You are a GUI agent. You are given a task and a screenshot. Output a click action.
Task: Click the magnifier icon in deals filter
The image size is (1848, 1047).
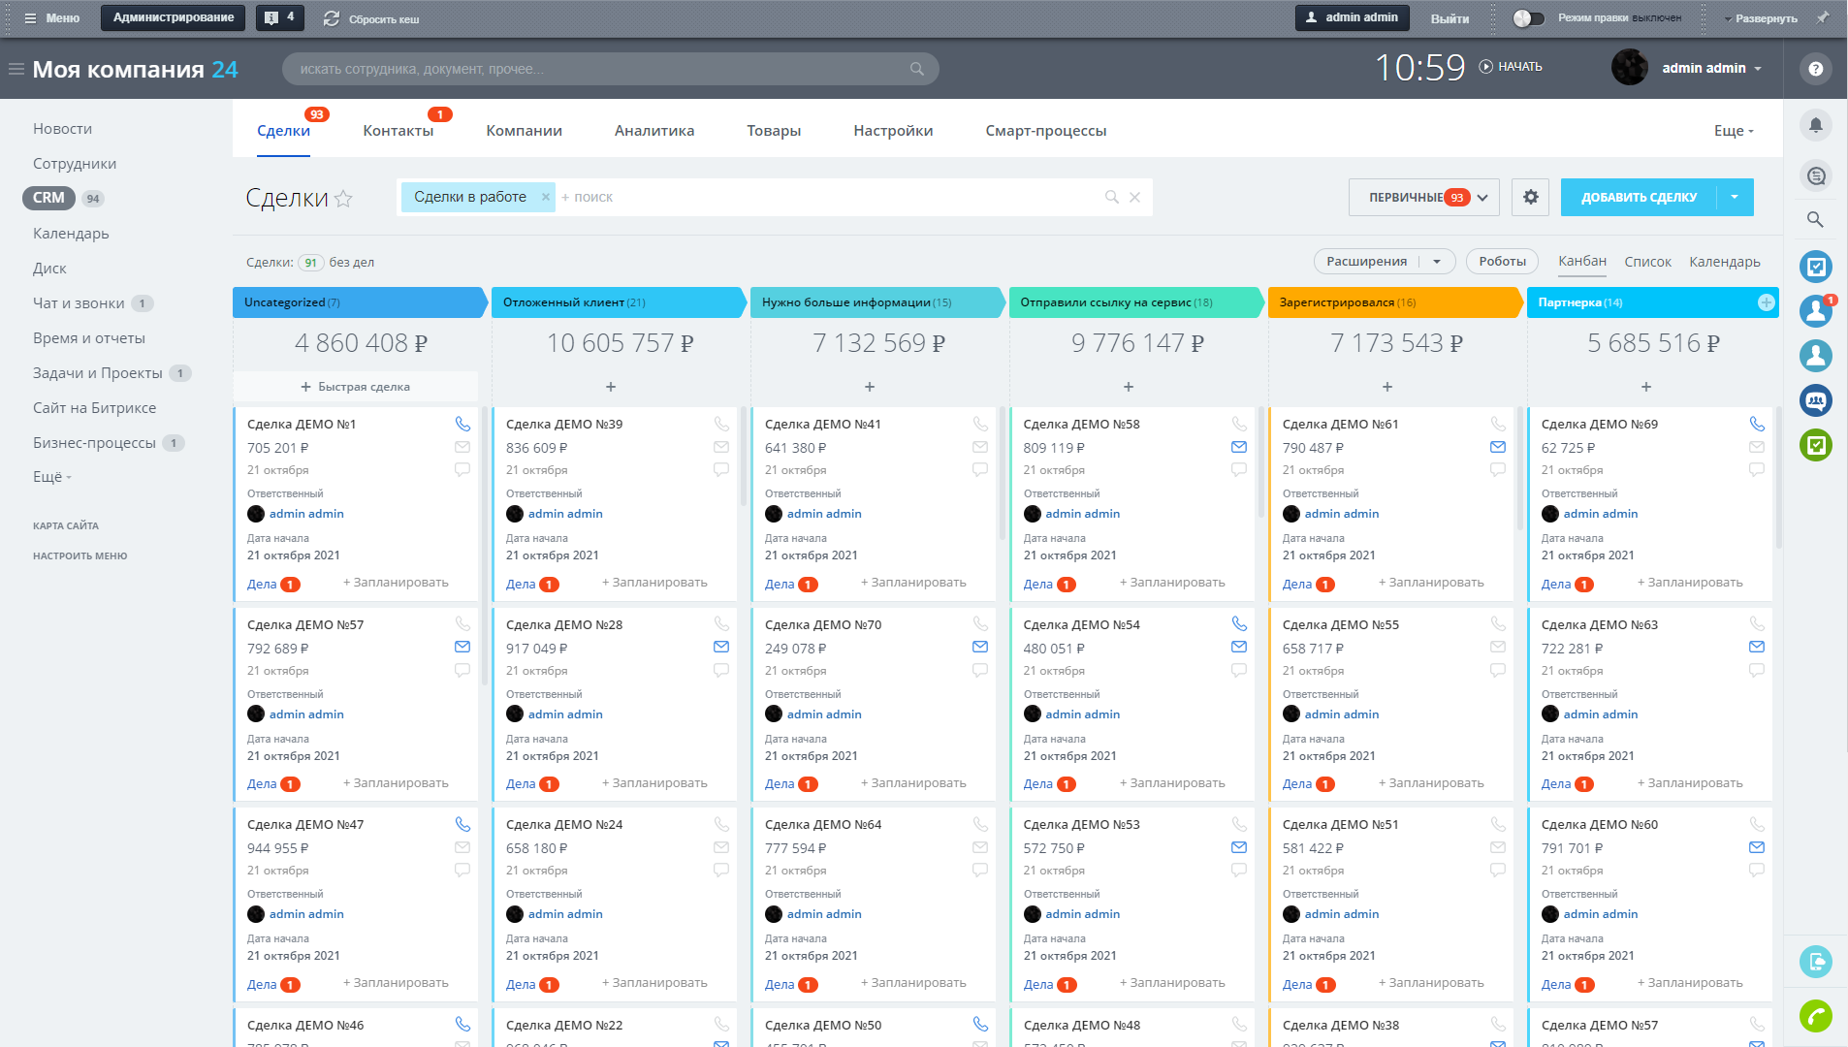coord(1112,198)
